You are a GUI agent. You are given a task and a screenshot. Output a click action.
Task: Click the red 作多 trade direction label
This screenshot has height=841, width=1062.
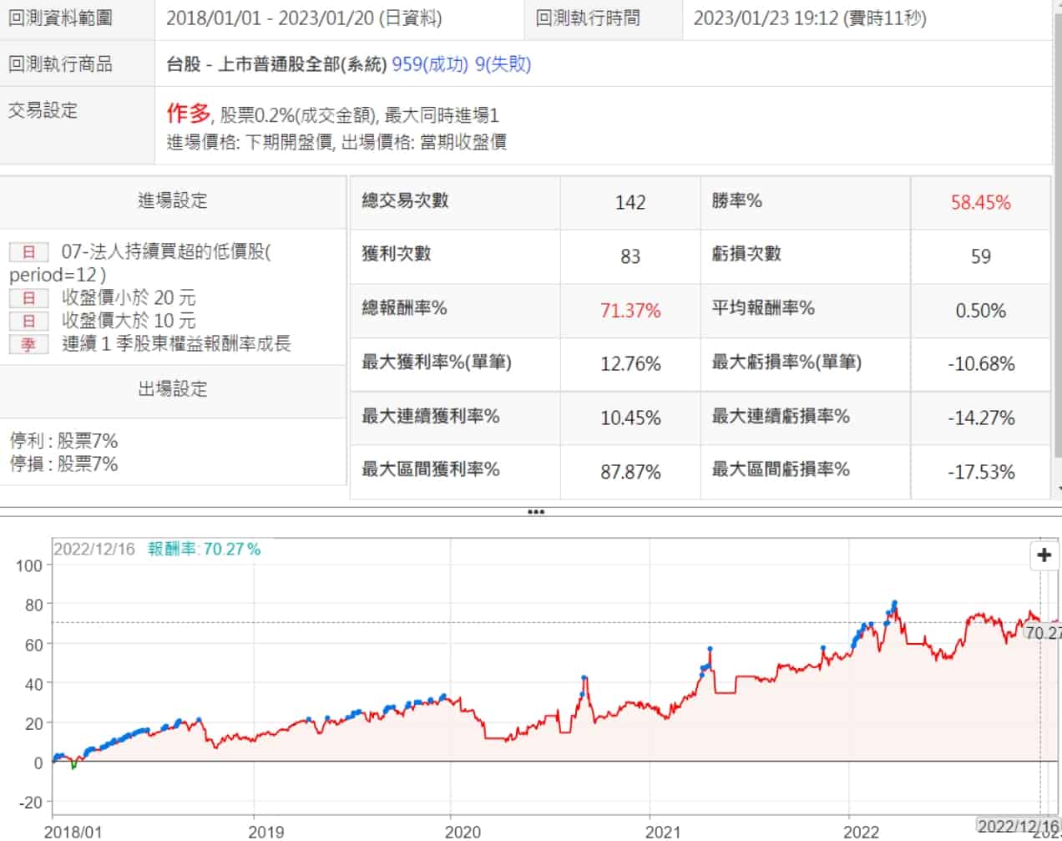pos(188,113)
